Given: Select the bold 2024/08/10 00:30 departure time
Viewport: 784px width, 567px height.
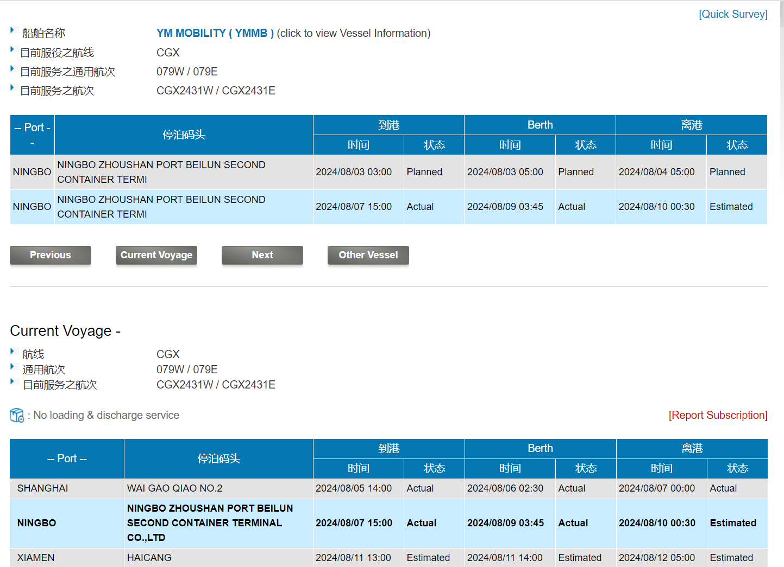Looking at the screenshot, I should point(657,523).
